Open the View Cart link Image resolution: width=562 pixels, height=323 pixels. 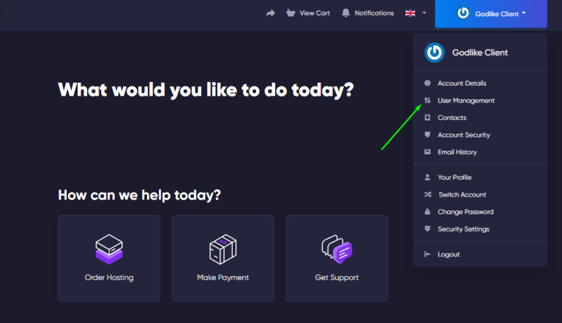pos(315,13)
